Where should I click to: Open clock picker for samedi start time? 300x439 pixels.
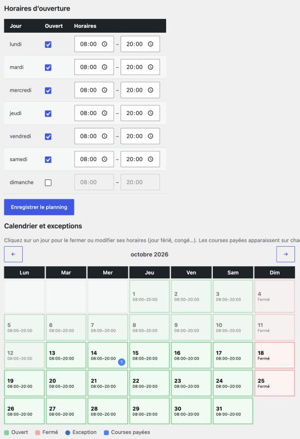click(104, 159)
